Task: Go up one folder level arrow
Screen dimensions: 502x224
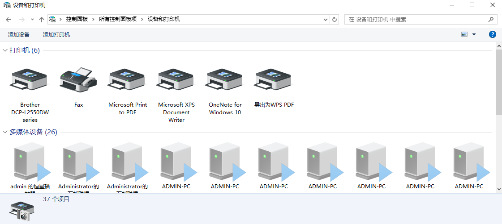Action: click(42, 19)
